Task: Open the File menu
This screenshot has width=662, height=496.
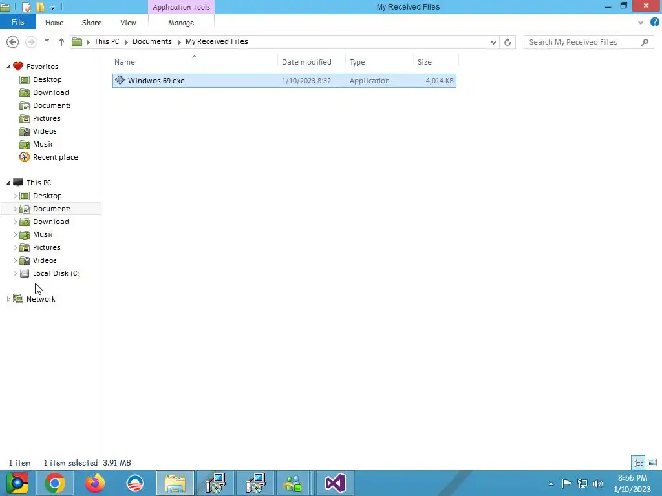Action: pyautogui.click(x=17, y=22)
